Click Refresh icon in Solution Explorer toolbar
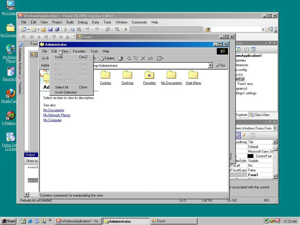Image resolution: width=300 pixels, height=225 pixels. click(x=238, y=49)
